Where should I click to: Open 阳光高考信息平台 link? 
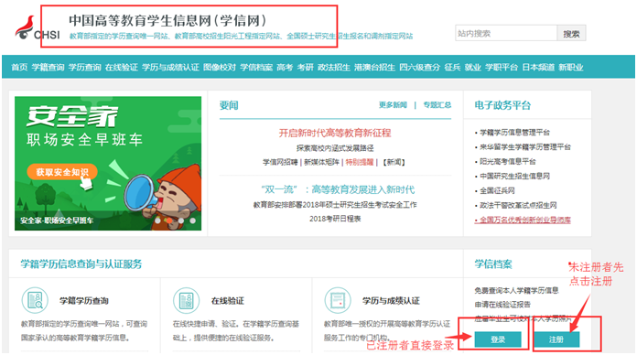click(x=507, y=162)
